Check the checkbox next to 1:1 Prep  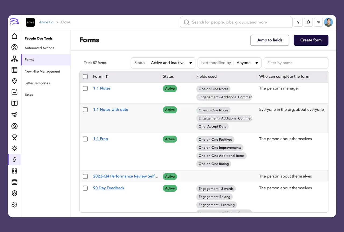[x=85, y=139]
